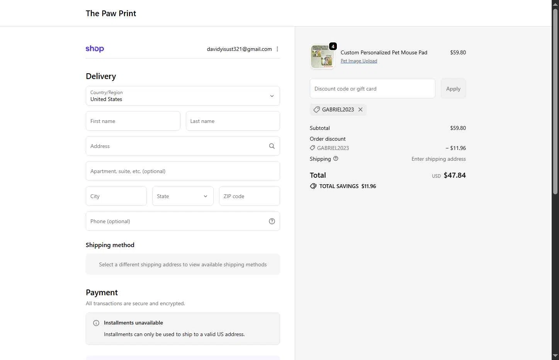Click the phone field help icon
The image size is (559, 360).
click(x=272, y=221)
